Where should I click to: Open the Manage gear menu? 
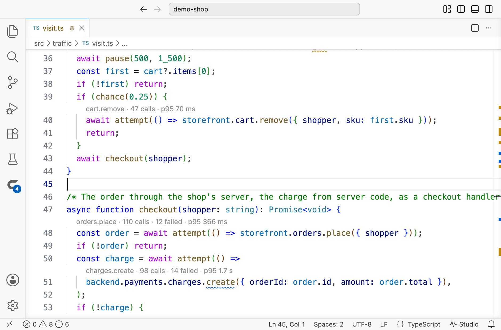tap(13, 306)
